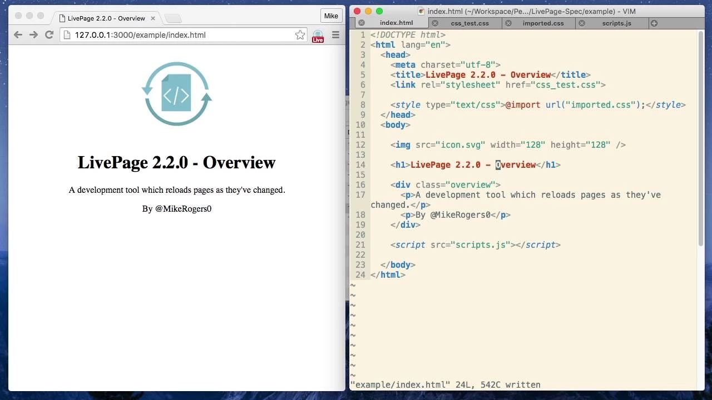
Task: Click the paragraph about a development tool
Action: click(x=177, y=190)
